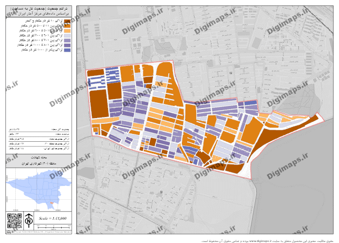The width and height of the screenshot is (339, 243).
Task: Click the QR code in the bottom-left panel
Action: (x=14, y=221)
